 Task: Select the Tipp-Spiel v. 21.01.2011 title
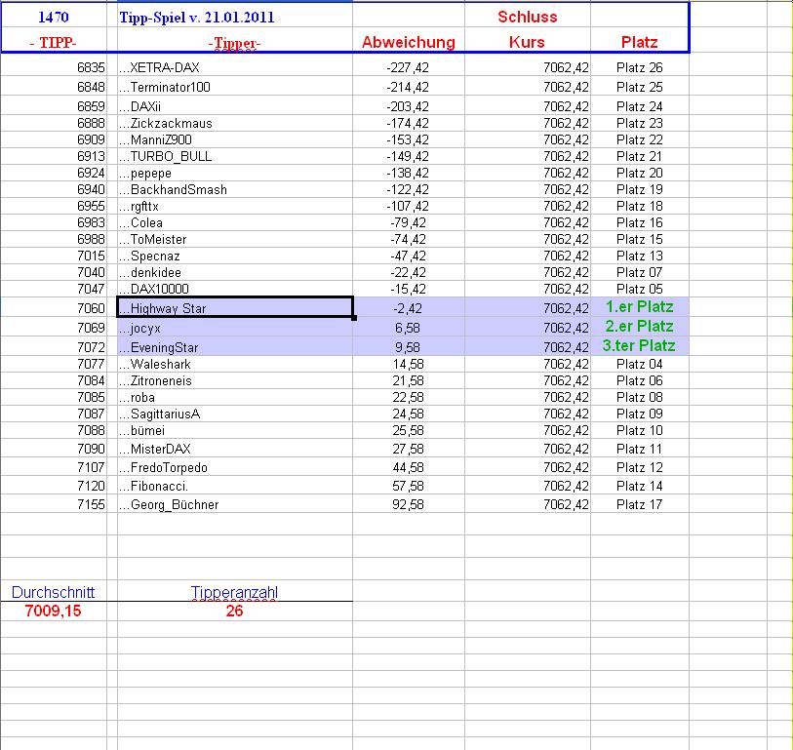coord(197,18)
